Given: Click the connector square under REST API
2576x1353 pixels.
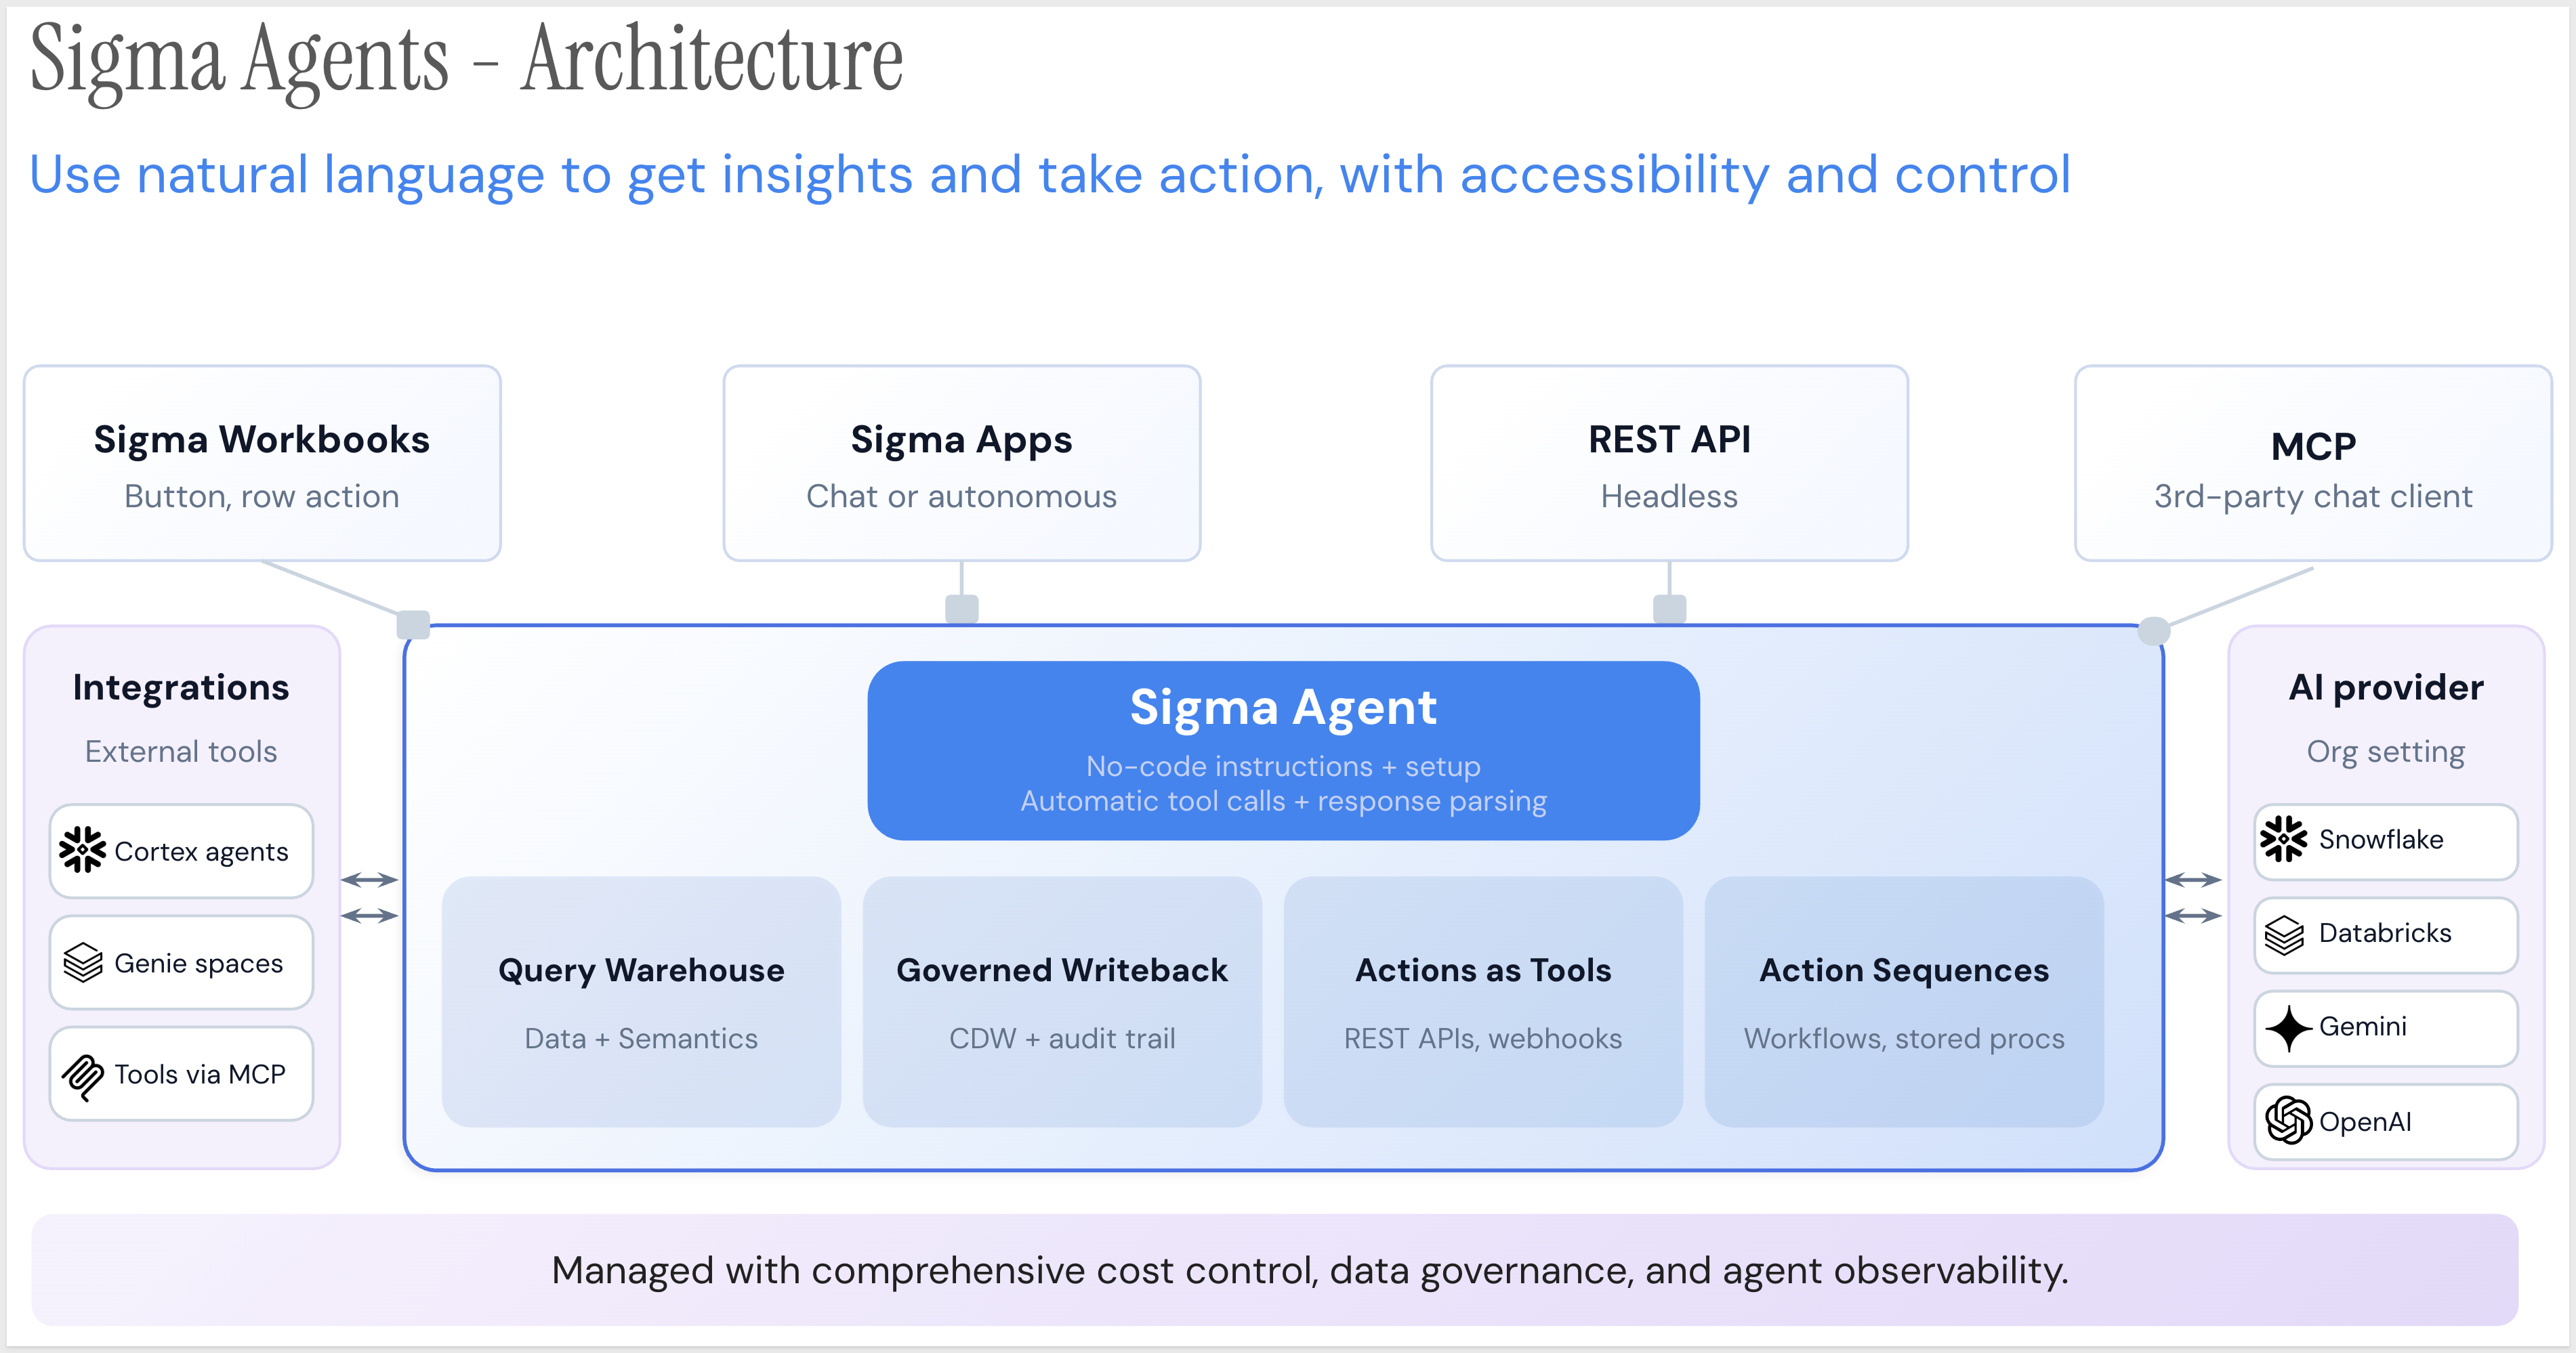Looking at the screenshot, I should pos(1669,609).
